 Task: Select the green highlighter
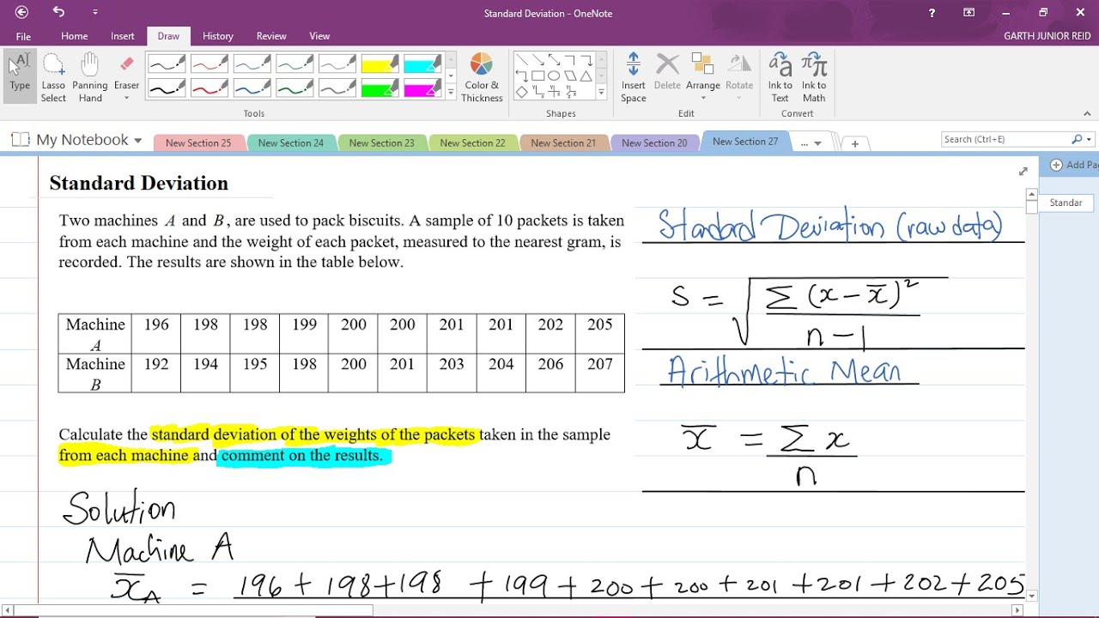tap(379, 88)
